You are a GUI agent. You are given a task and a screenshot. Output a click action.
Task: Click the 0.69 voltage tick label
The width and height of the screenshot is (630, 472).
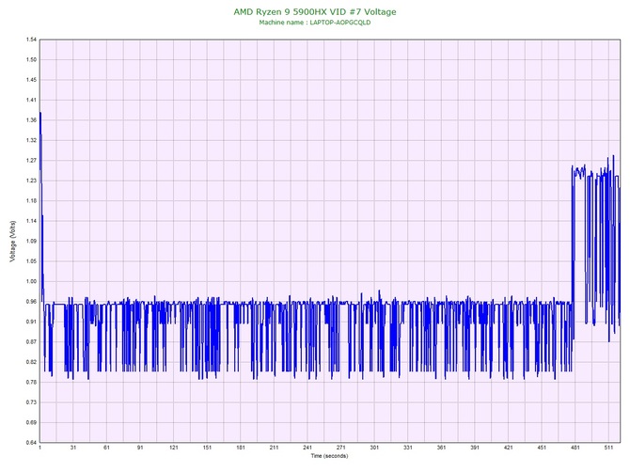31,422
